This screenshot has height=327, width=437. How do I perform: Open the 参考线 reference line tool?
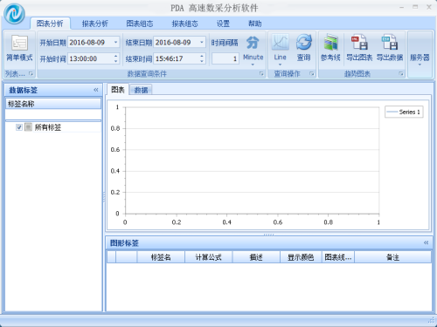coord(330,43)
